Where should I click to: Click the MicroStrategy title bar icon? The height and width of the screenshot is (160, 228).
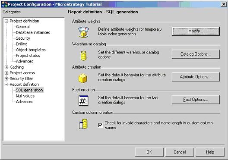point(4,4)
